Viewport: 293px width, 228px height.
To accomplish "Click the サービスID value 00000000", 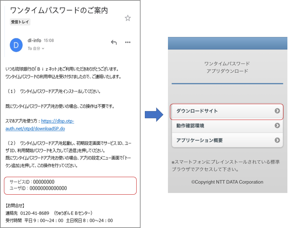I will click(44, 182).
